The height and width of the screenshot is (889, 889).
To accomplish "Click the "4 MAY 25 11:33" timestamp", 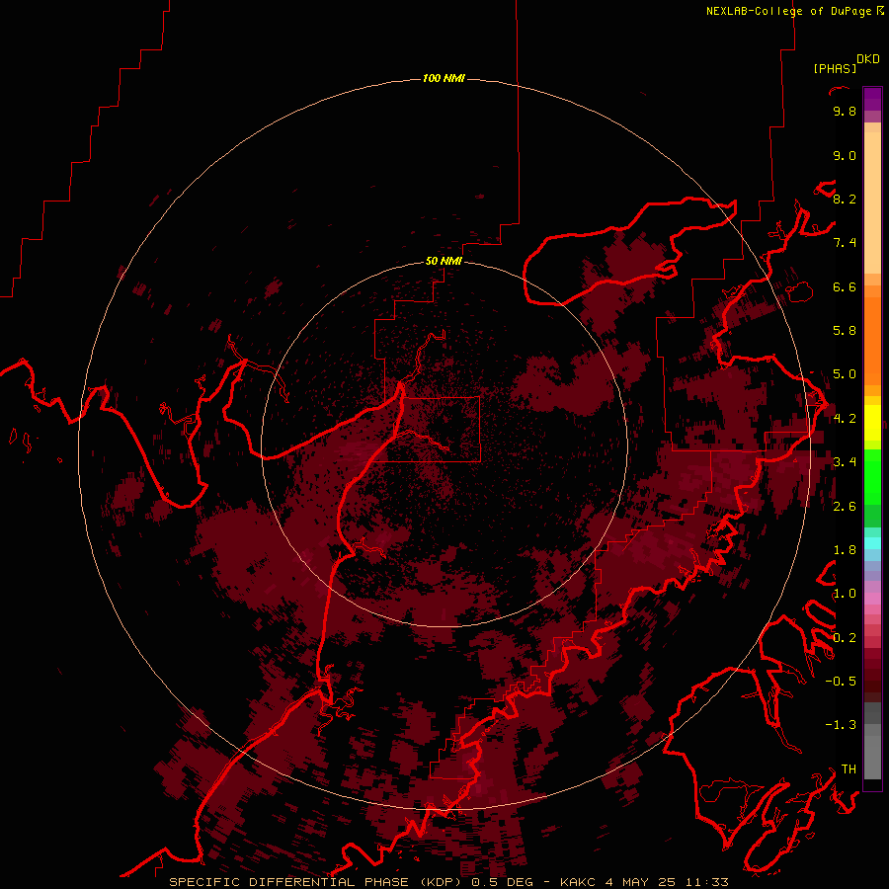I will 667,882.
